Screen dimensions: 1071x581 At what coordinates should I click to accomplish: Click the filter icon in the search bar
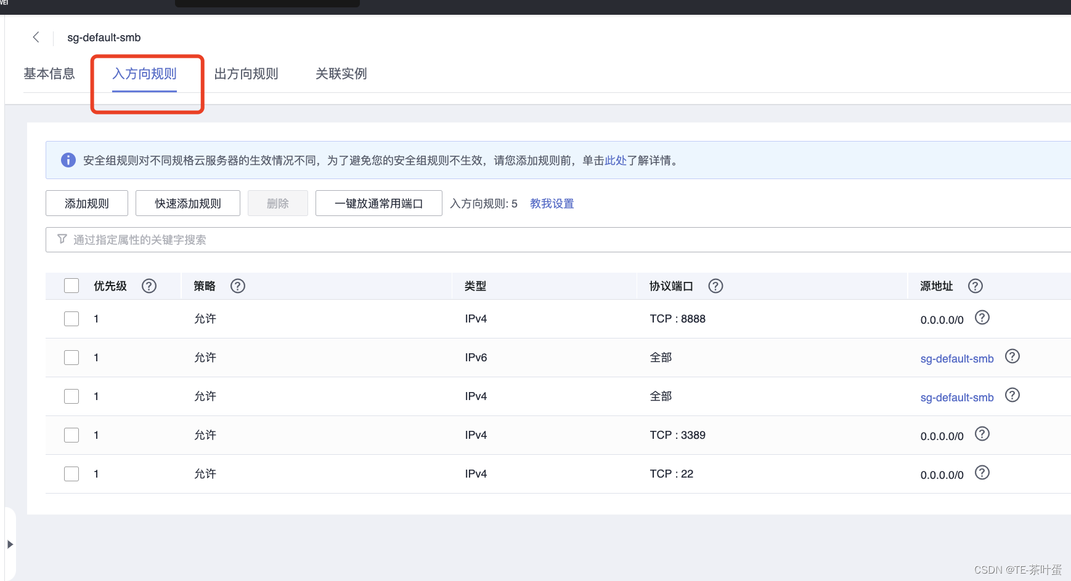(62, 239)
